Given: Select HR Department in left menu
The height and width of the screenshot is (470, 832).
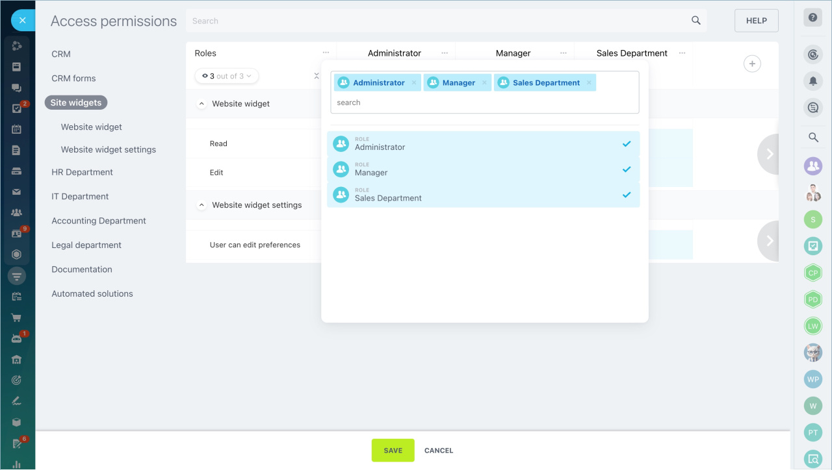Looking at the screenshot, I should click(x=82, y=173).
